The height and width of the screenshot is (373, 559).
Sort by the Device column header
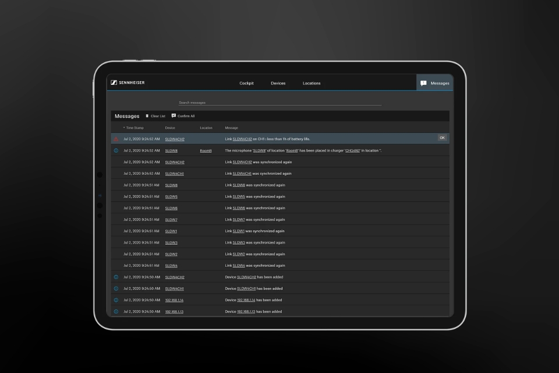click(x=170, y=128)
